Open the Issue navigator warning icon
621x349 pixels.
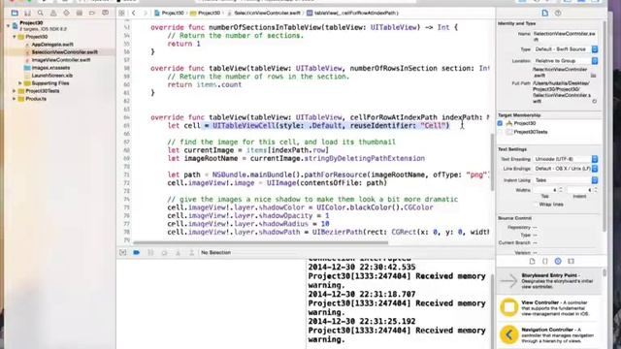[x=53, y=13]
